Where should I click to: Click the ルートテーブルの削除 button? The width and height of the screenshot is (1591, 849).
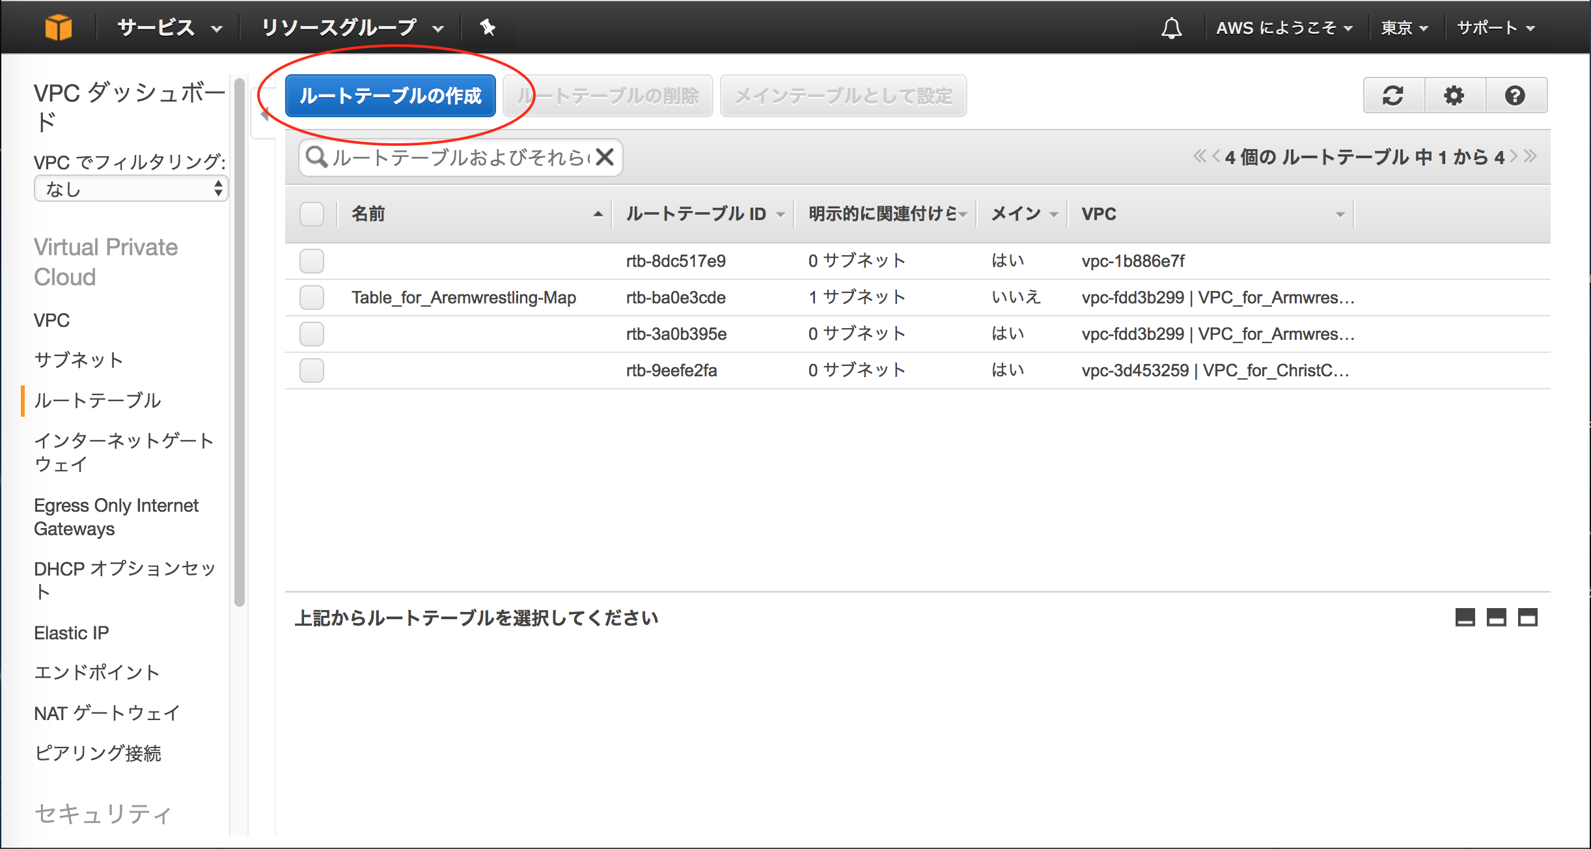point(608,96)
